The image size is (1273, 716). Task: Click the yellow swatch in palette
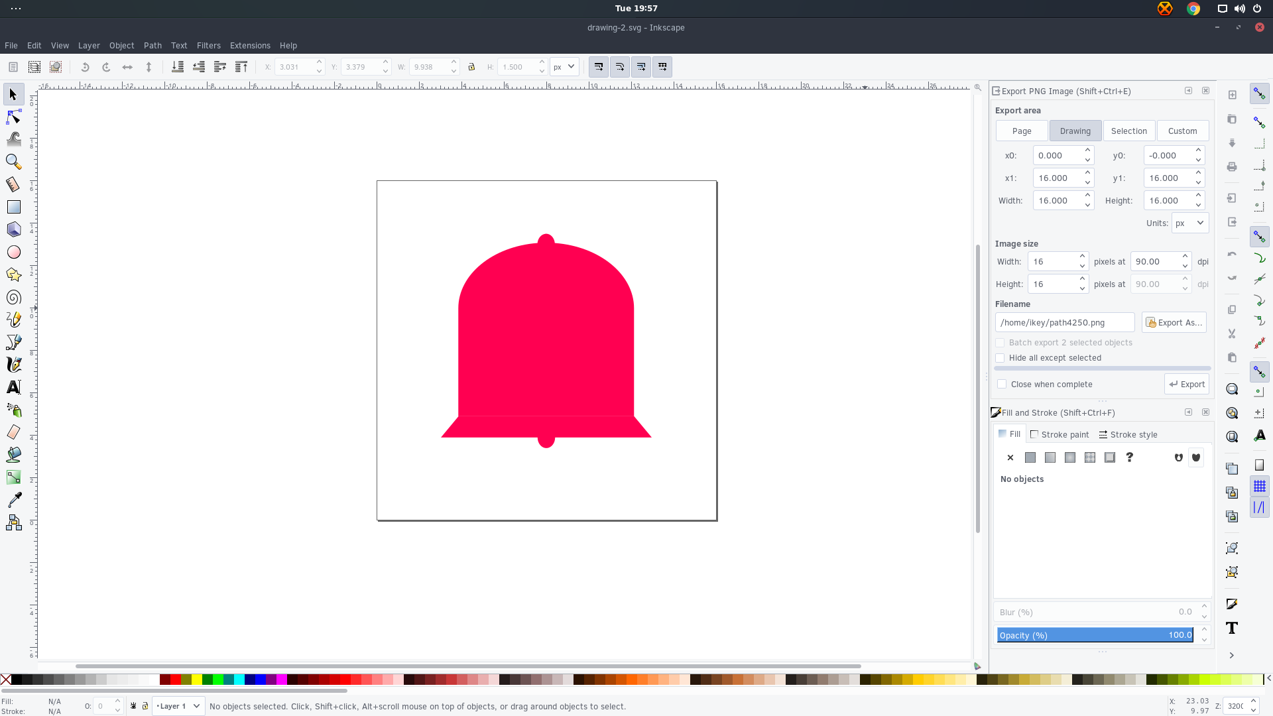click(197, 680)
